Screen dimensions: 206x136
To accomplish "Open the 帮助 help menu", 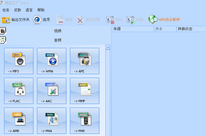I will (41, 10).
